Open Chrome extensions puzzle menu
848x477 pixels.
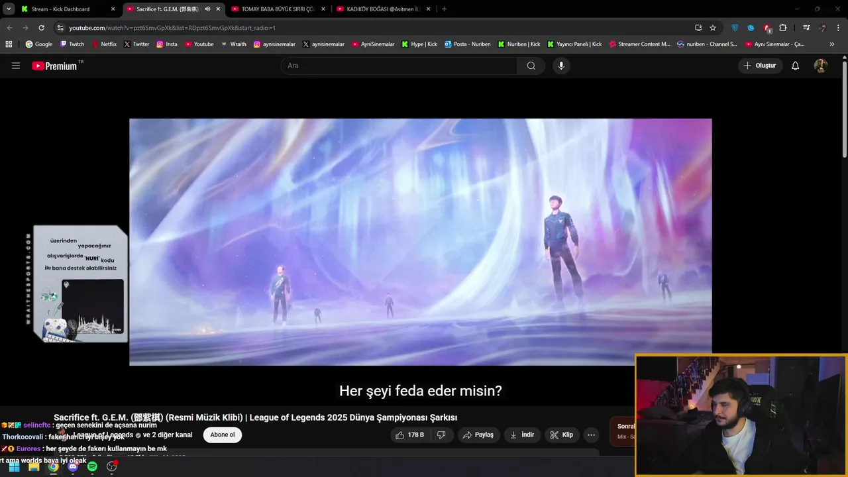(x=783, y=28)
